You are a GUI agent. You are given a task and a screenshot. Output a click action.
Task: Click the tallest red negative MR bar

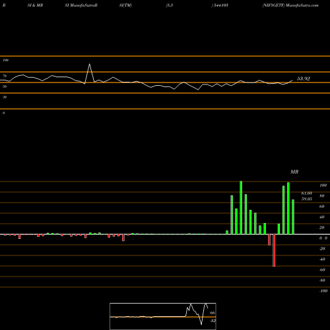[x=274, y=250]
